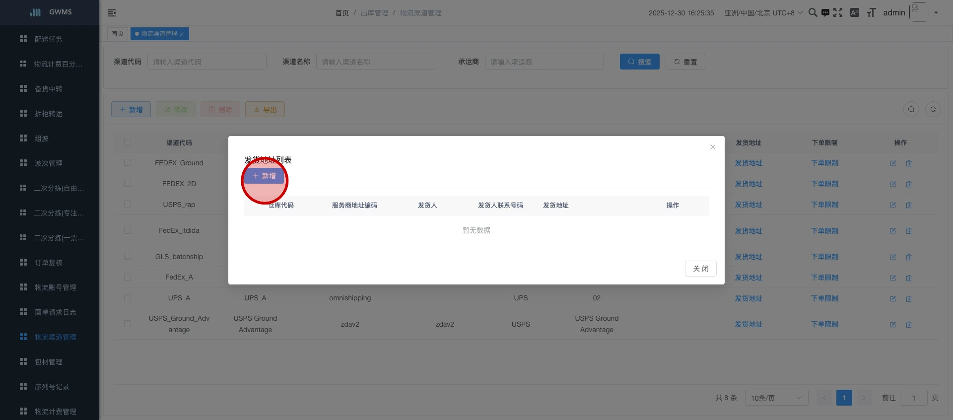Collapse the sidebar with the hamburger icon

click(112, 13)
